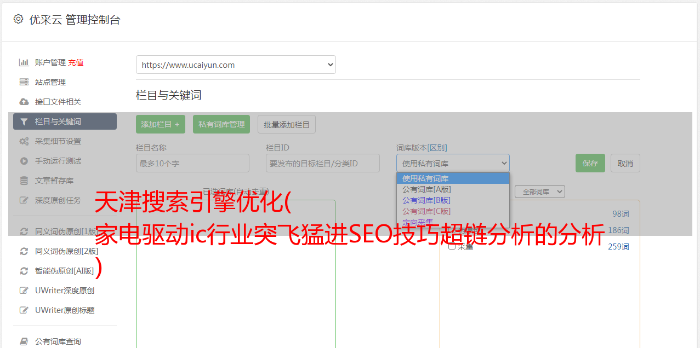Screen dimensions: 700x348
Task: Click the 取消 button
Action: coord(625,163)
